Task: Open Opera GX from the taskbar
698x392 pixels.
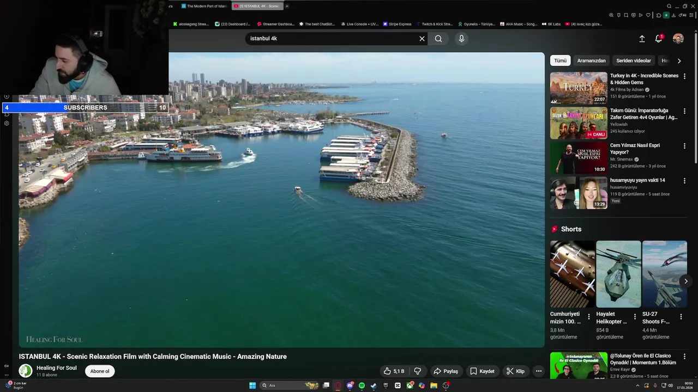Action: pyautogui.click(x=338, y=385)
